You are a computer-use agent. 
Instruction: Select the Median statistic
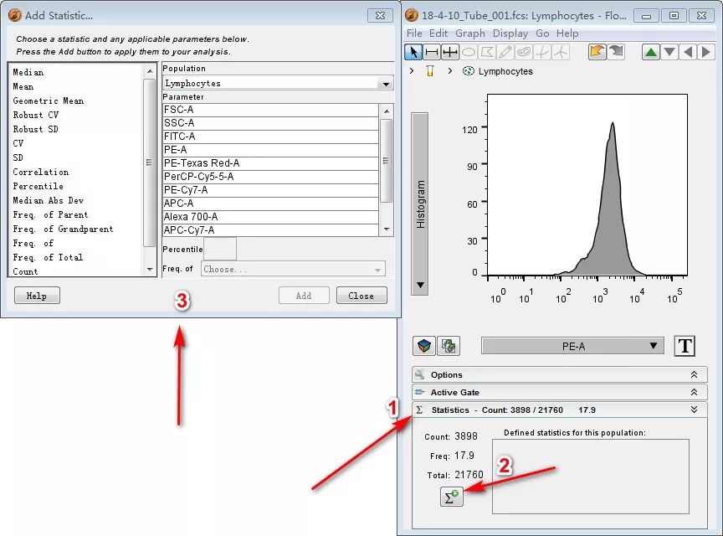[28, 72]
